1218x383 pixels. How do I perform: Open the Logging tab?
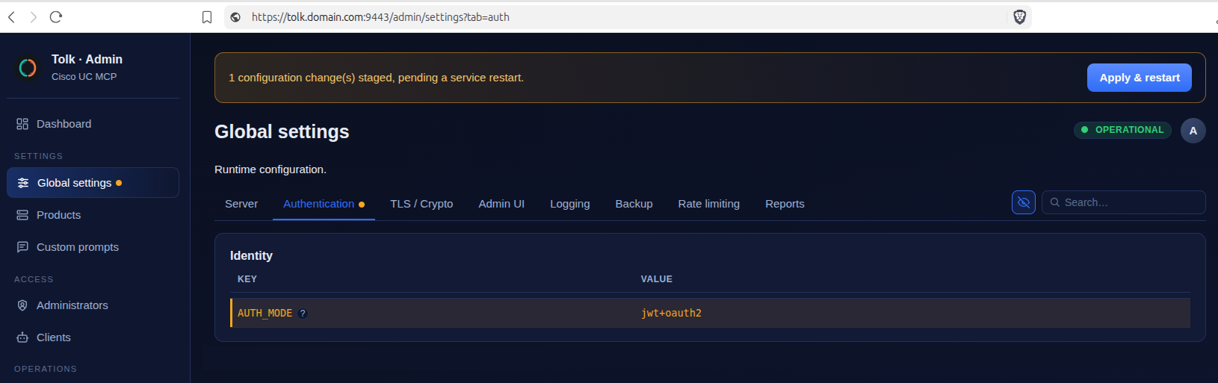(570, 204)
